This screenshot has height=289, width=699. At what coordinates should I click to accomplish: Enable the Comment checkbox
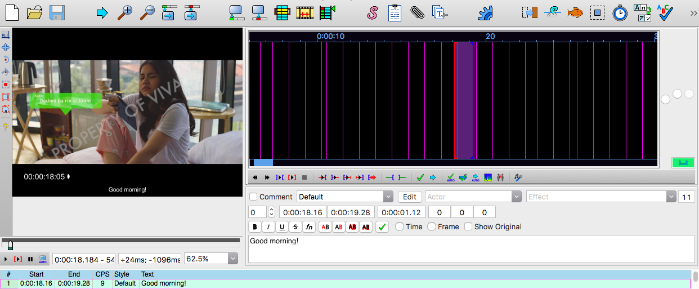coord(254,197)
